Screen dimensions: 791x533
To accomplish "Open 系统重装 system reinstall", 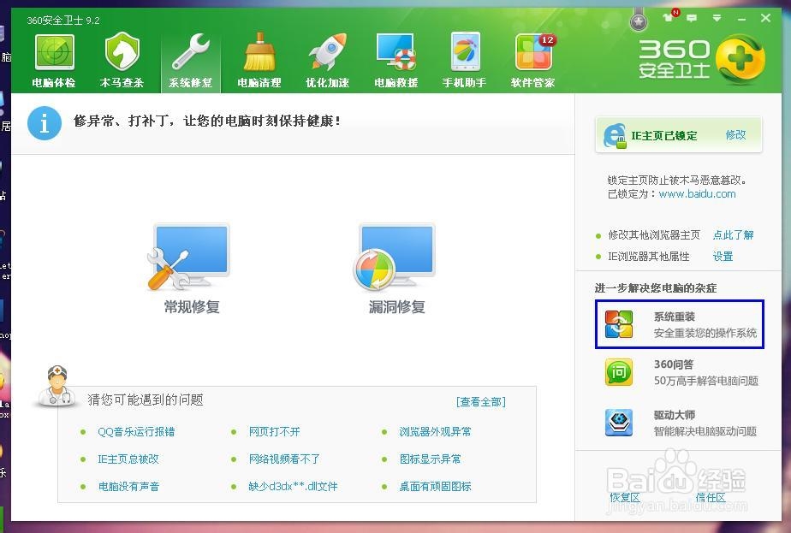I will [679, 324].
